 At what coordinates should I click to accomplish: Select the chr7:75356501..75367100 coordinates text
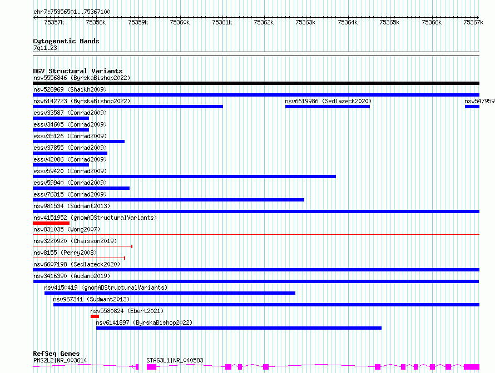[72, 12]
